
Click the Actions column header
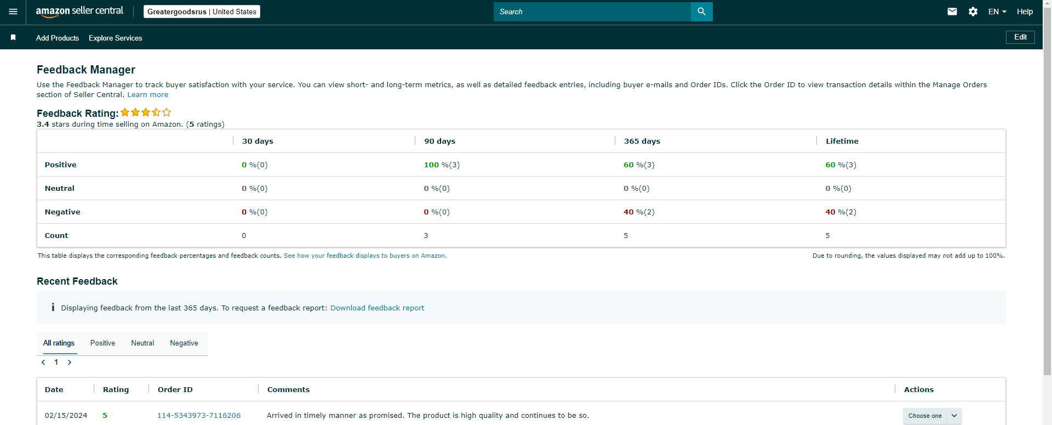tap(919, 389)
